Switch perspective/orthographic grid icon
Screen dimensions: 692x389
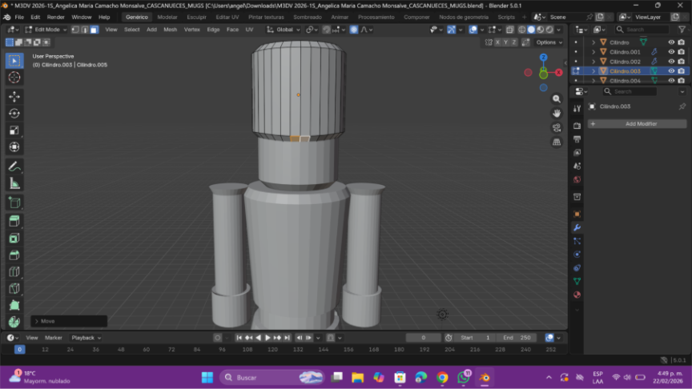click(557, 142)
